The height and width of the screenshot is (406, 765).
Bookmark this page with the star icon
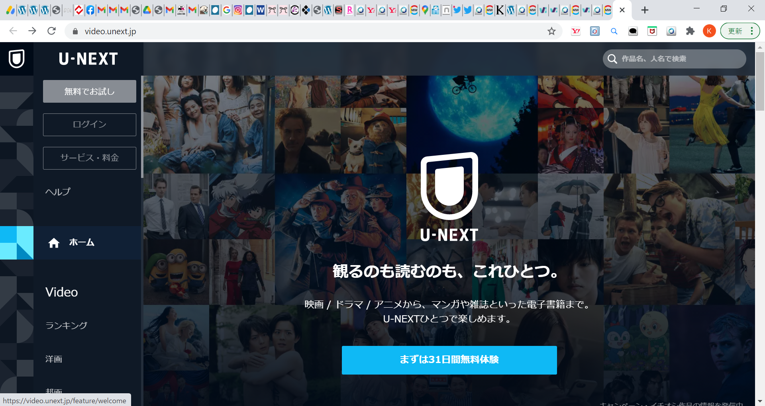pyautogui.click(x=551, y=31)
